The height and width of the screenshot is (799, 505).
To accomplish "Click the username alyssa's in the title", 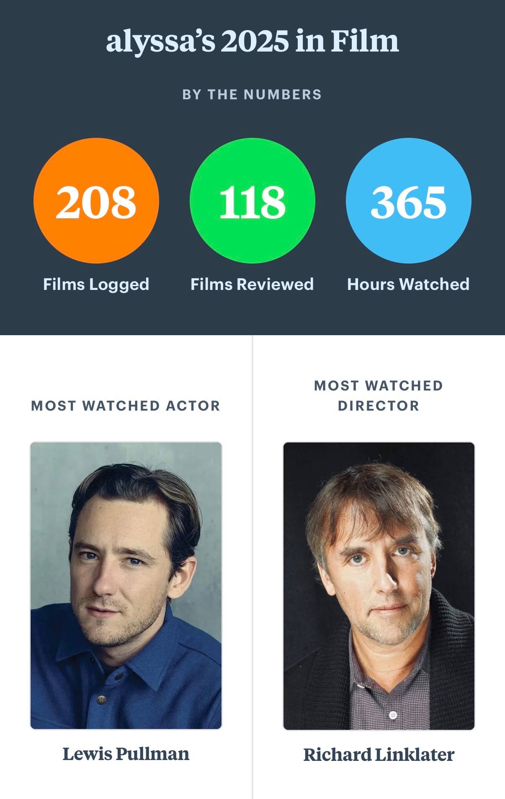I will [x=161, y=41].
